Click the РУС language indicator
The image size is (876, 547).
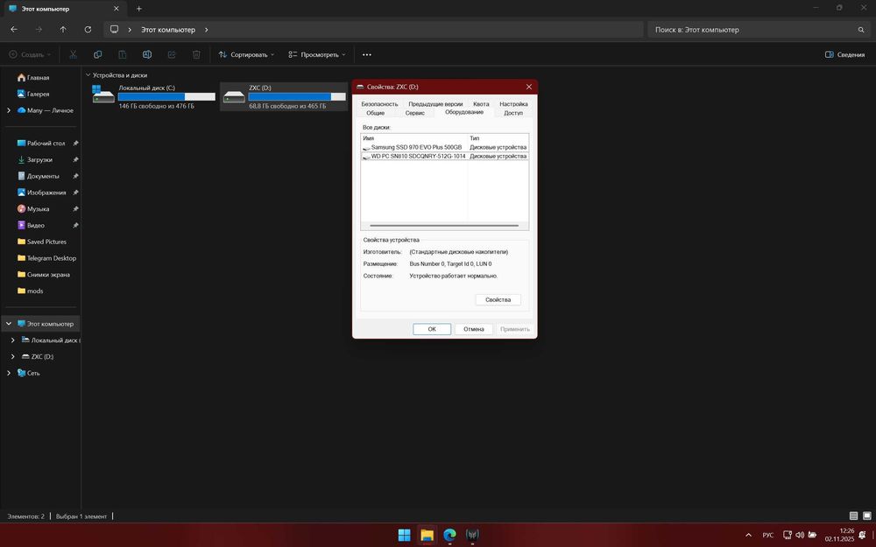click(x=768, y=536)
